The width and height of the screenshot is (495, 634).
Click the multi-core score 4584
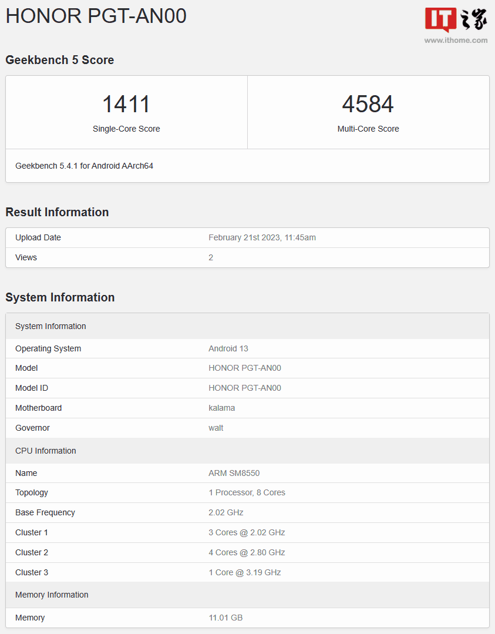(x=368, y=105)
